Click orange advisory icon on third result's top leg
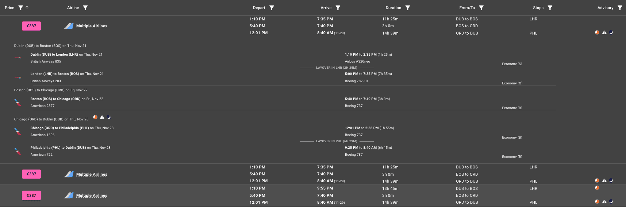Screen dimensions: 626x207 (x=597, y=188)
